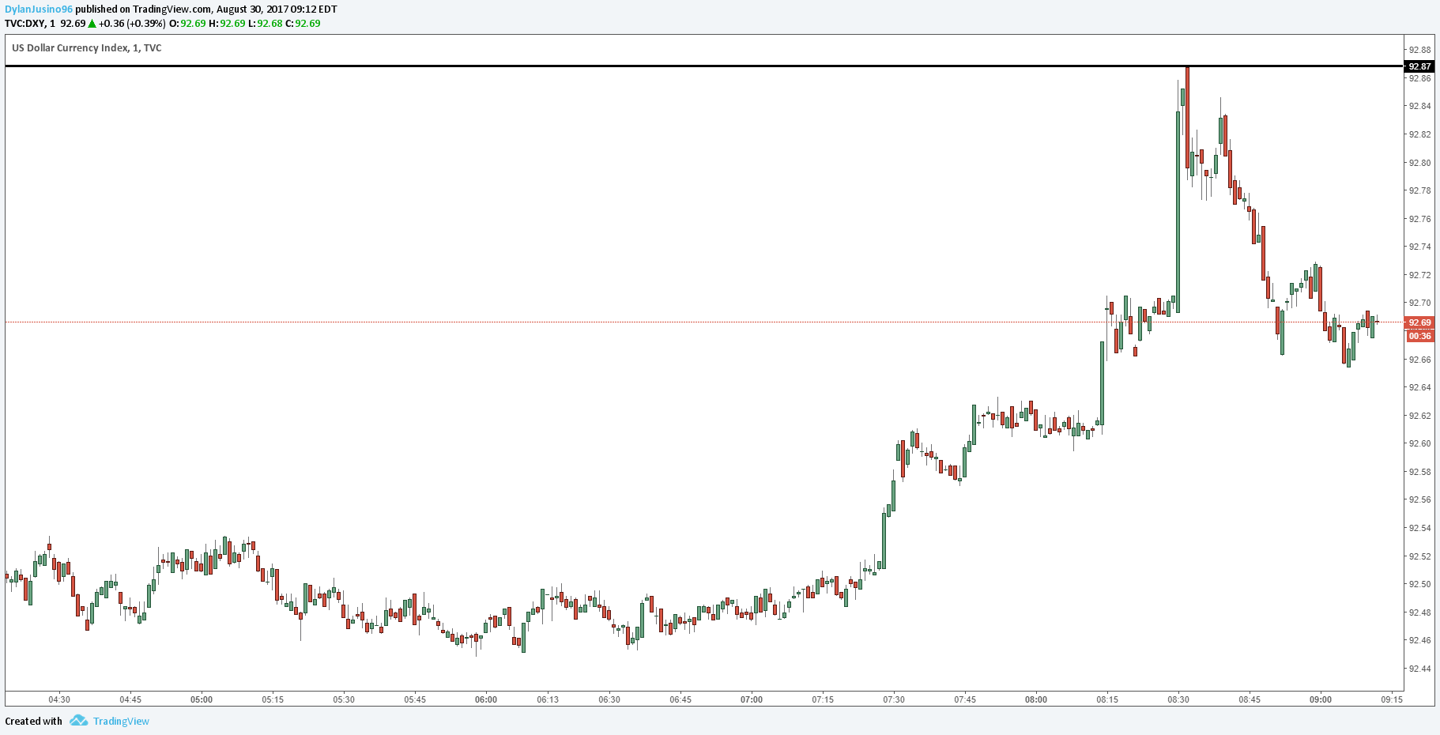The height and width of the screenshot is (735, 1440).
Task: Click the 08:30 time axis label
Action: click(x=1178, y=699)
